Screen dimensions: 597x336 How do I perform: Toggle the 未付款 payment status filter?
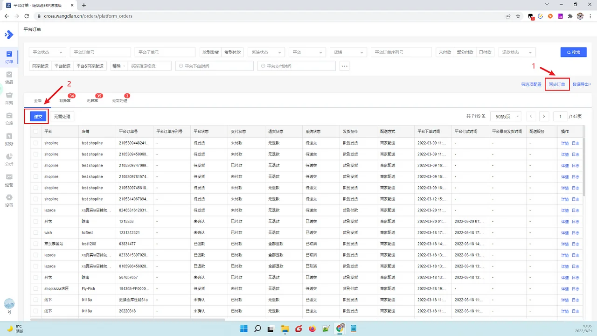point(444,52)
